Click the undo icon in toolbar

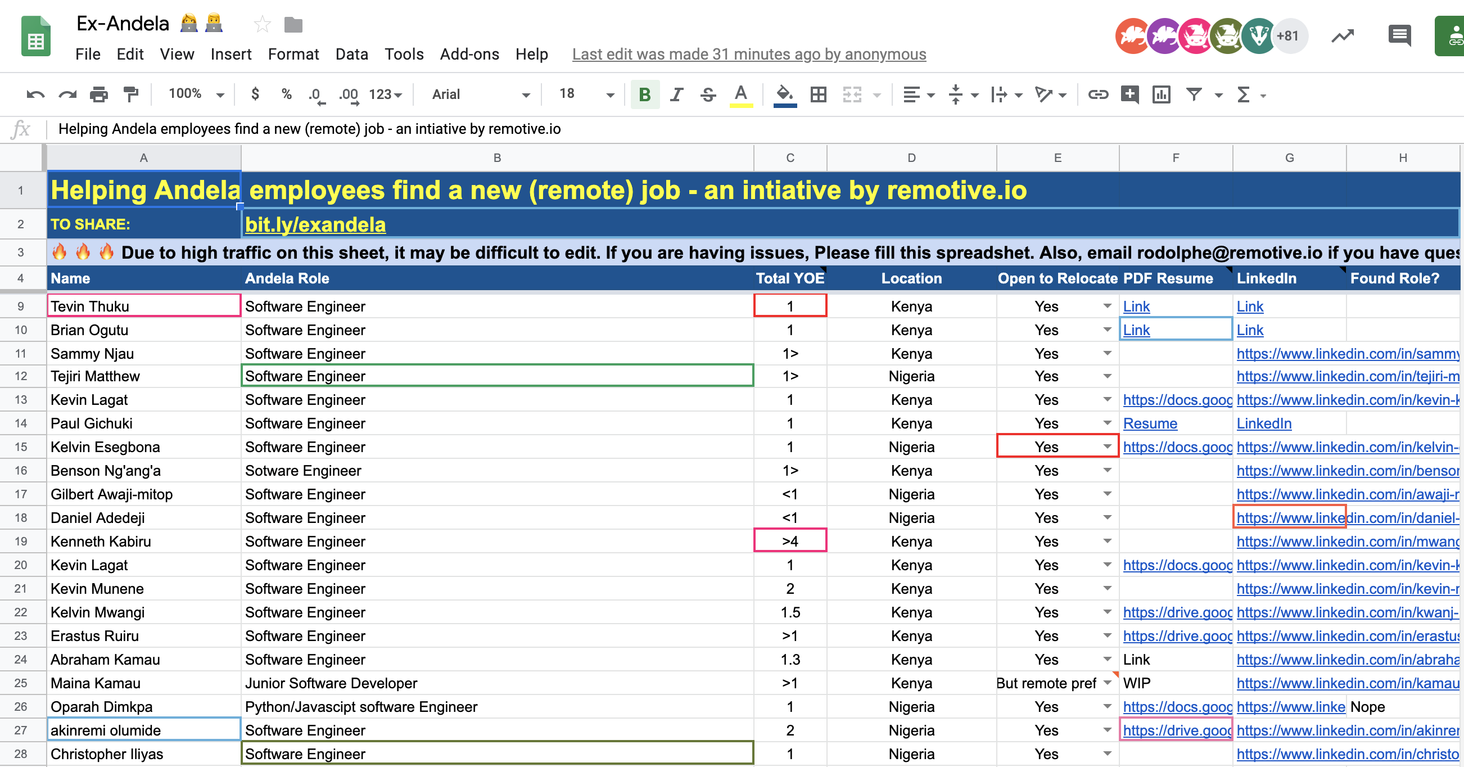tap(35, 94)
